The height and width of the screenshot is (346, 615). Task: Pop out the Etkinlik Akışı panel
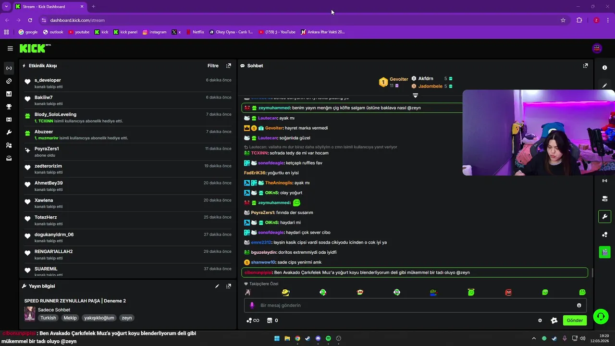click(x=229, y=66)
